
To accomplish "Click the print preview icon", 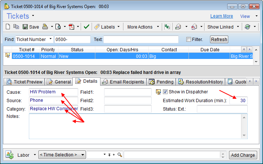I will 58,27.
